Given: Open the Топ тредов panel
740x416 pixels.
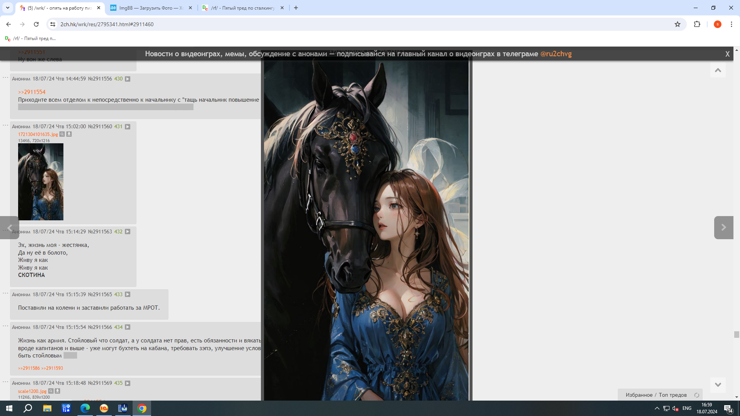Looking at the screenshot, I should click(673, 395).
